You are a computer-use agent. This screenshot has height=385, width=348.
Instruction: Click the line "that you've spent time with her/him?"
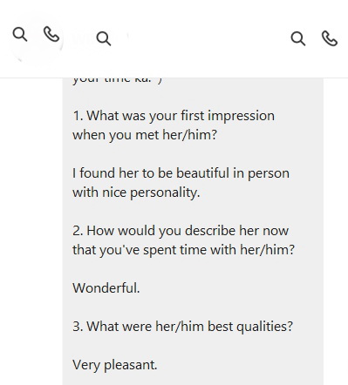point(183,250)
